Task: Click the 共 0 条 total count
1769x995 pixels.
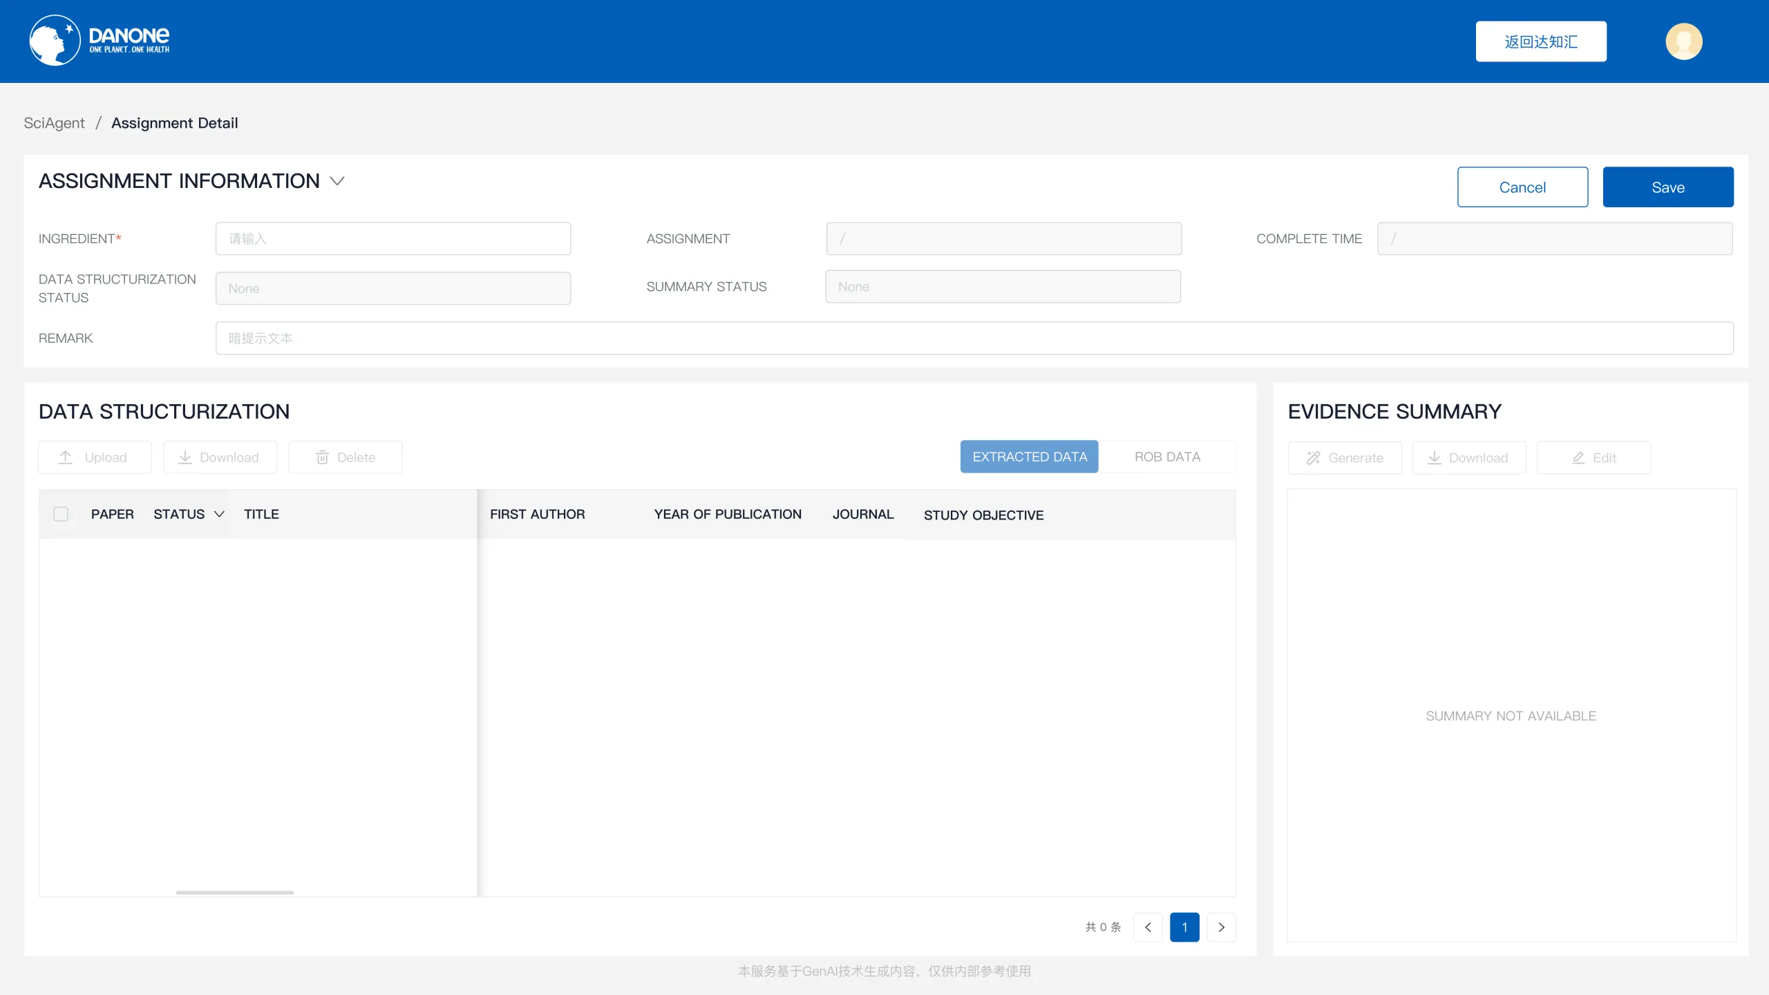Action: click(1103, 927)
